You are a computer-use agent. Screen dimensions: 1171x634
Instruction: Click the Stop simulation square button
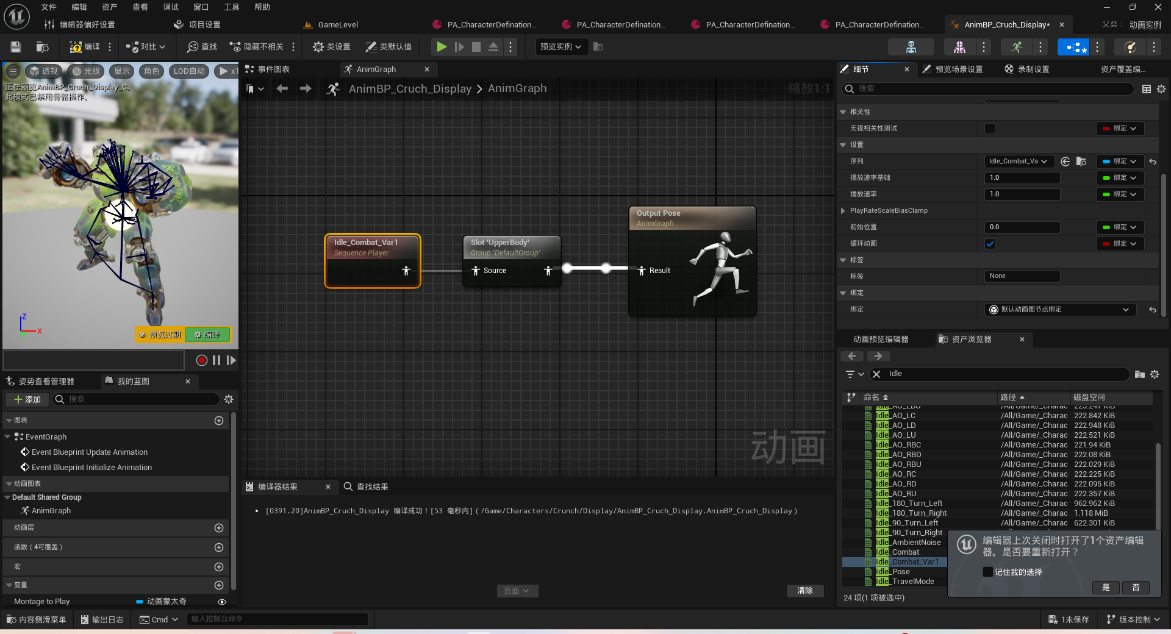[476, 47]
